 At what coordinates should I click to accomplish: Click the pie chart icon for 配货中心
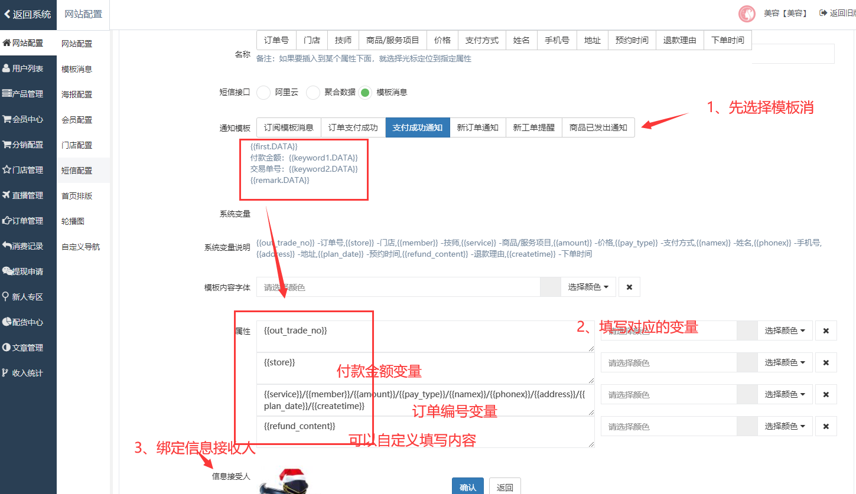7,322
